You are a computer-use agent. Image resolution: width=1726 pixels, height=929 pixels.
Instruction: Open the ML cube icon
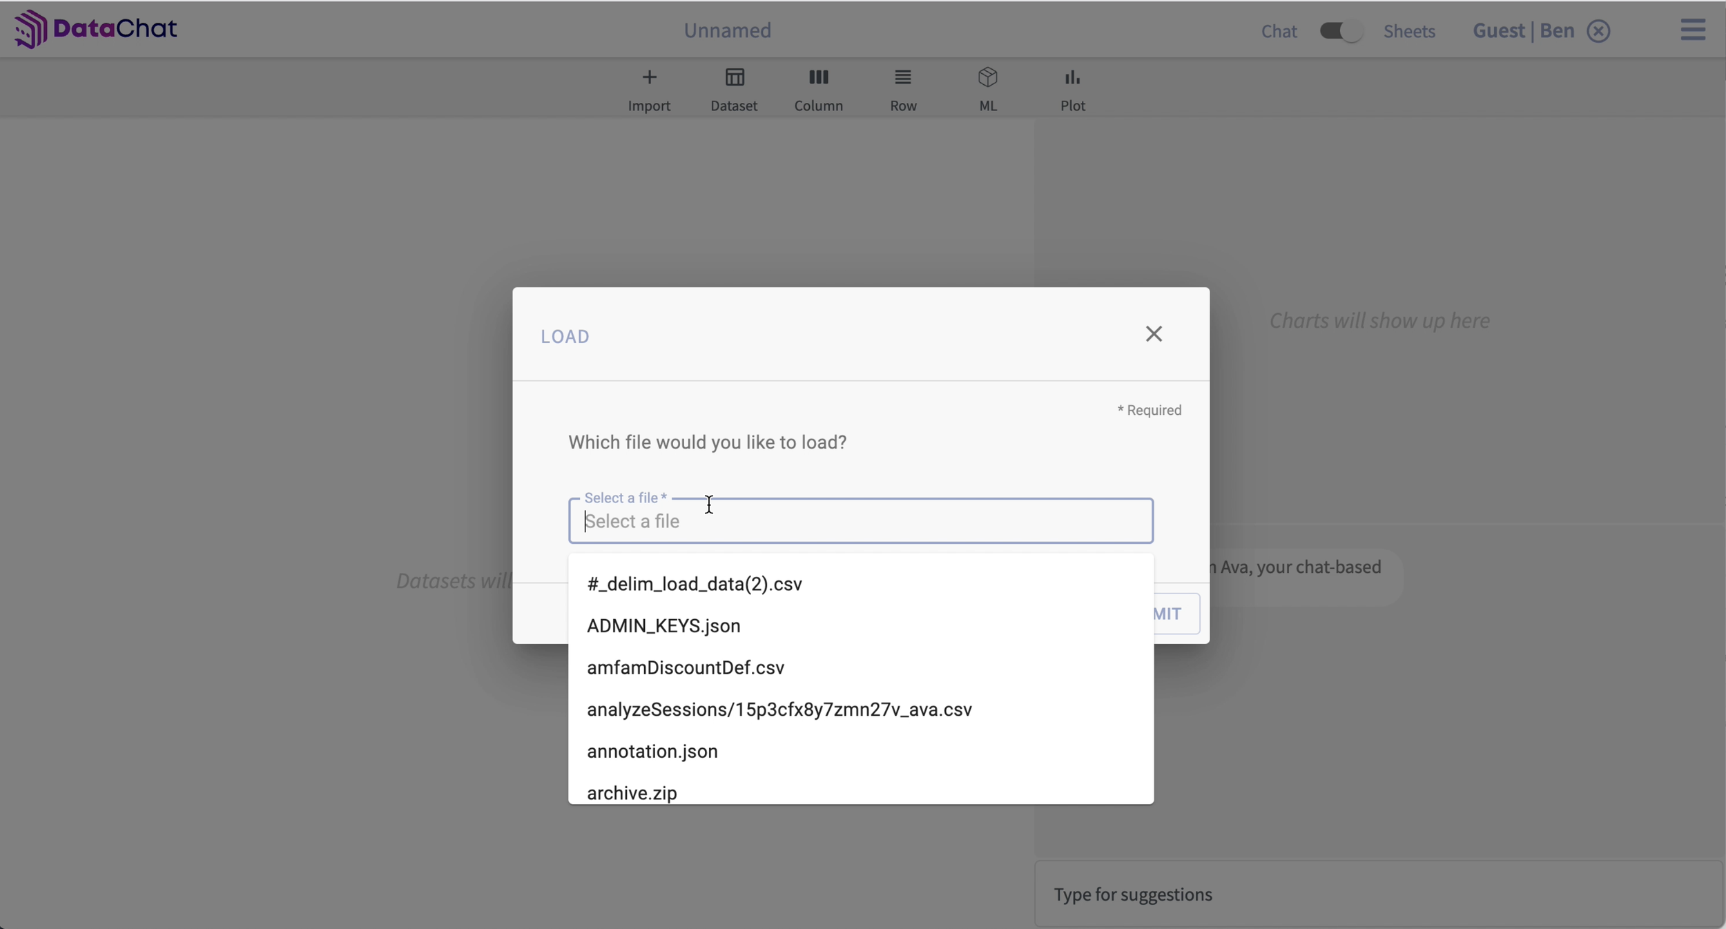point(987,77)
